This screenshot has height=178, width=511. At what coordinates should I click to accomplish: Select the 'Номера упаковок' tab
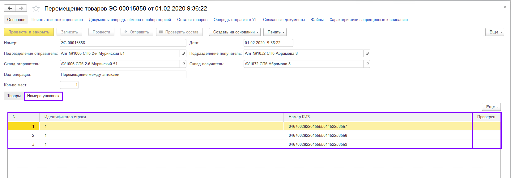click(43, 96)
